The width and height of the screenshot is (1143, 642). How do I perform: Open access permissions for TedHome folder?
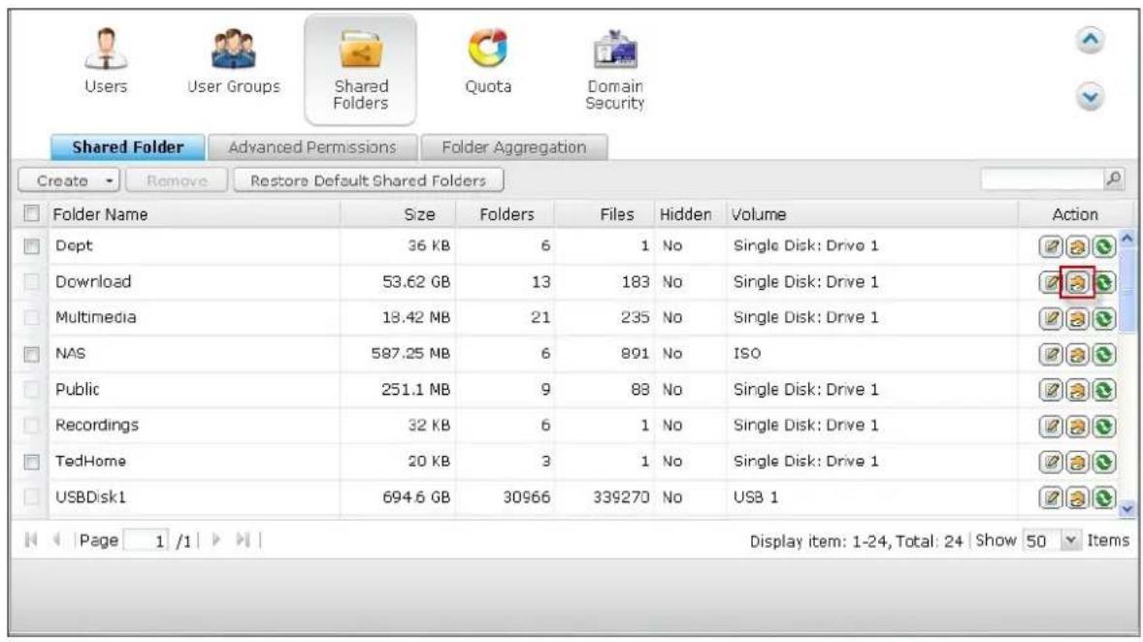pos(1077,462)
